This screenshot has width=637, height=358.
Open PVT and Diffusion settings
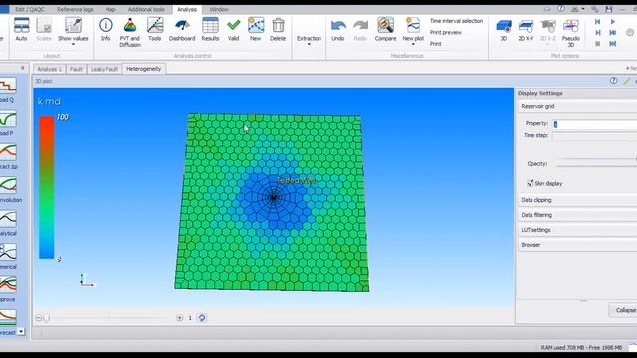130,32
